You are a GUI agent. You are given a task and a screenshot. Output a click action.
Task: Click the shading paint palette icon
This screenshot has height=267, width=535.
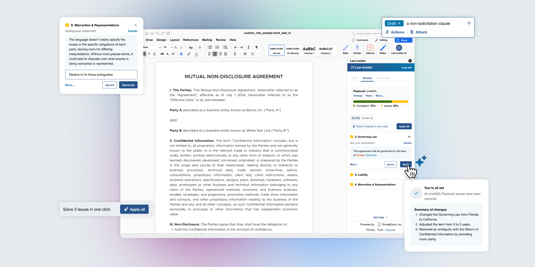[245, 54]
